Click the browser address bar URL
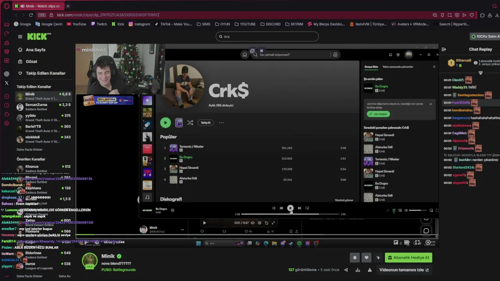The height and width of the screenshot is (281, 500). 108,15
